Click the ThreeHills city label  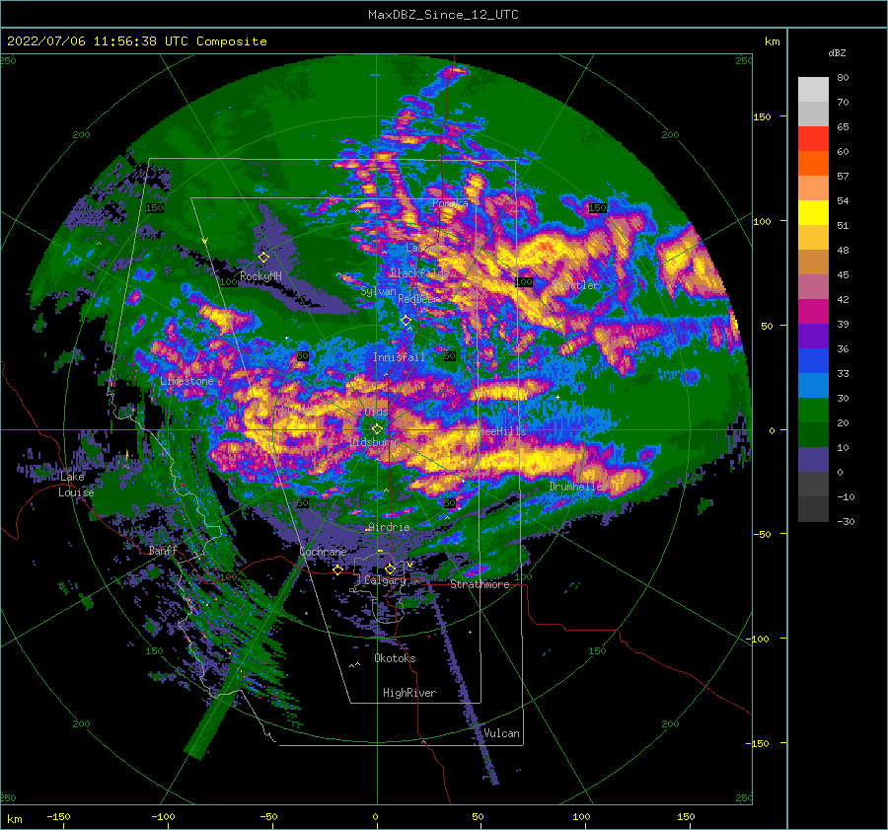(498, 431)
